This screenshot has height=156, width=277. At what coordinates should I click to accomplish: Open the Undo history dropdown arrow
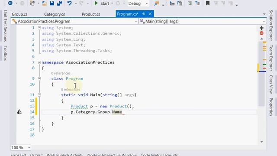pyautogui.click(x=76, y=3)
